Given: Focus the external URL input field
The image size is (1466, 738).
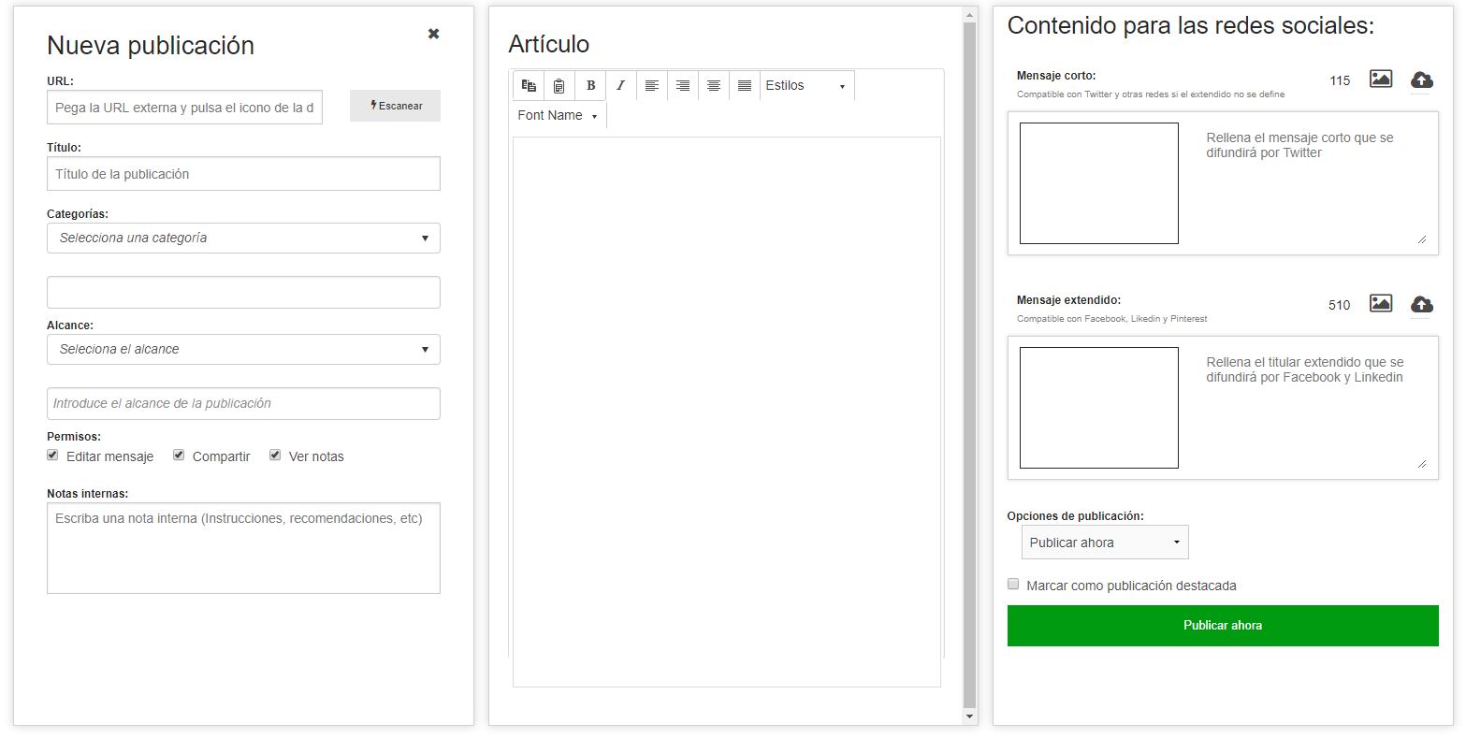Looking at the screenshot, I should (184, 108).
